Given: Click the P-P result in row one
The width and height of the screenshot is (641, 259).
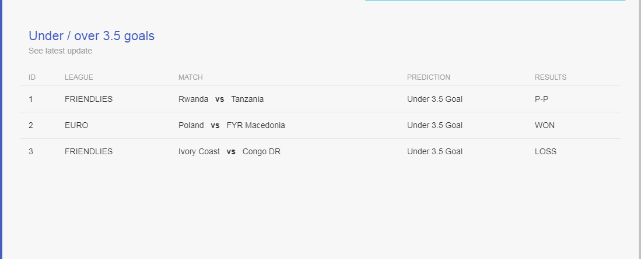Looking at the screenshot, I should [x=541, y=99].
